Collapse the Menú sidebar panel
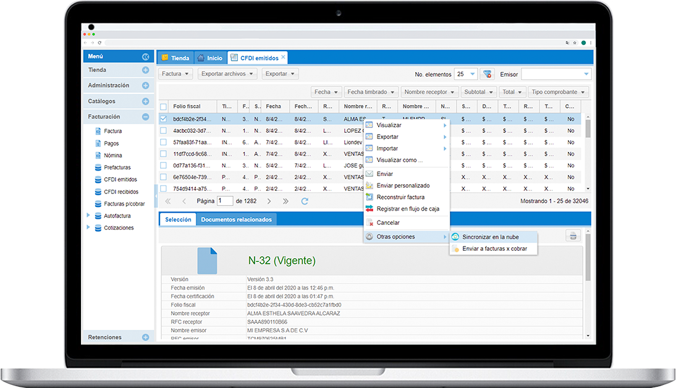 145,56
